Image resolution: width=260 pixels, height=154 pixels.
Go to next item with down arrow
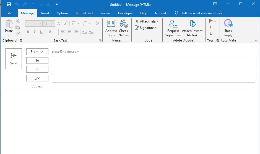pyautogui.click(x=41, y=4)
